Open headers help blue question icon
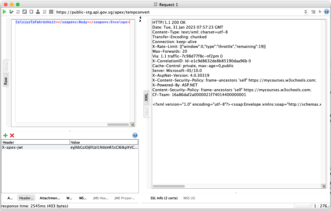Viewport: 331px width, 211px height. pyautogui.click(x=135, y=135)
